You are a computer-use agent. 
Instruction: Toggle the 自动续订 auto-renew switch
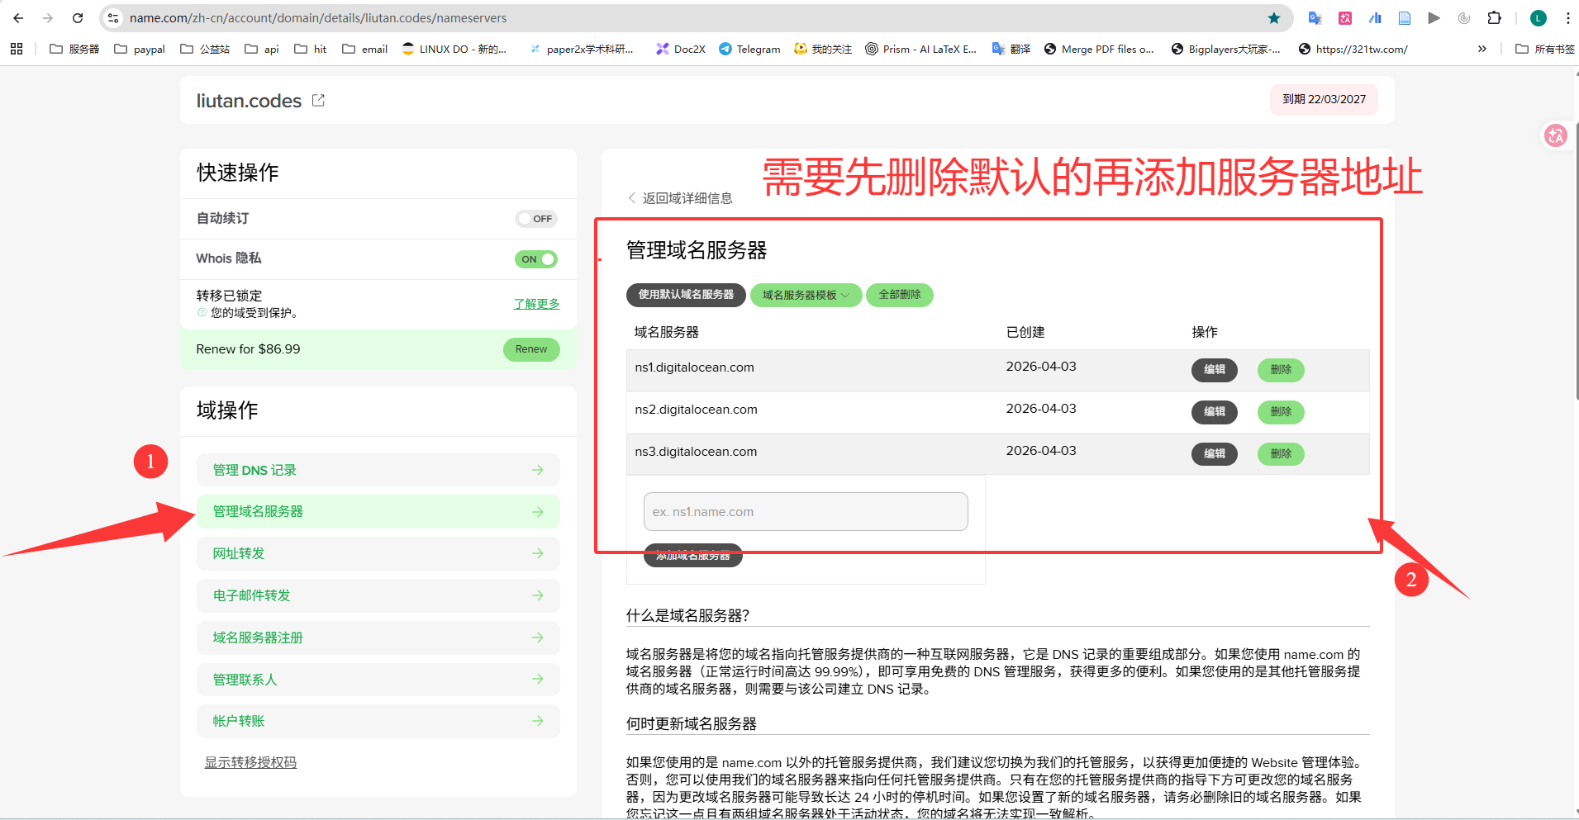536,219
